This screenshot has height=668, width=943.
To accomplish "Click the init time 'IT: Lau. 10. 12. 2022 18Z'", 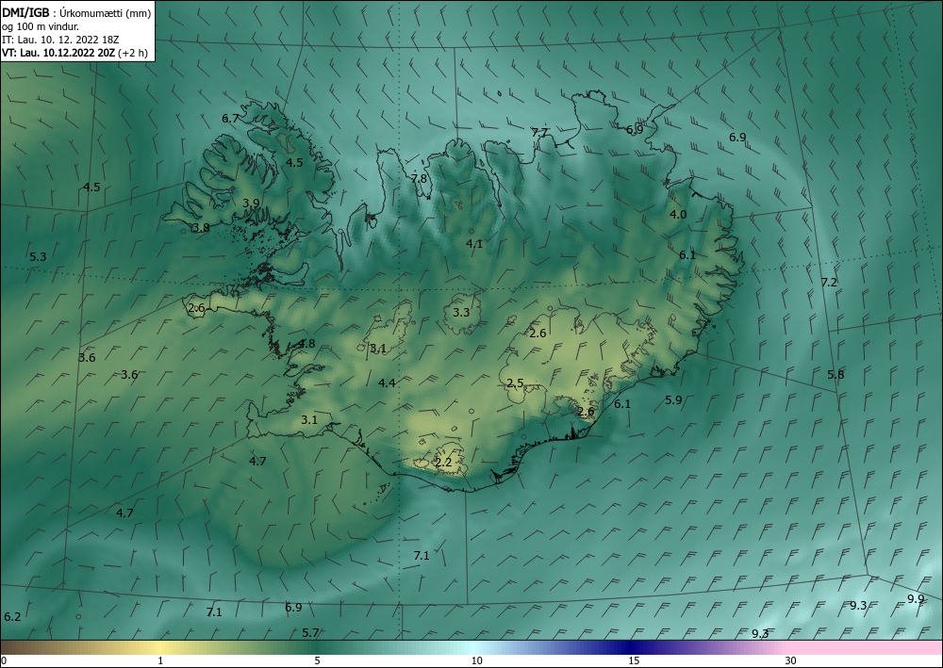I will point(60,40).
